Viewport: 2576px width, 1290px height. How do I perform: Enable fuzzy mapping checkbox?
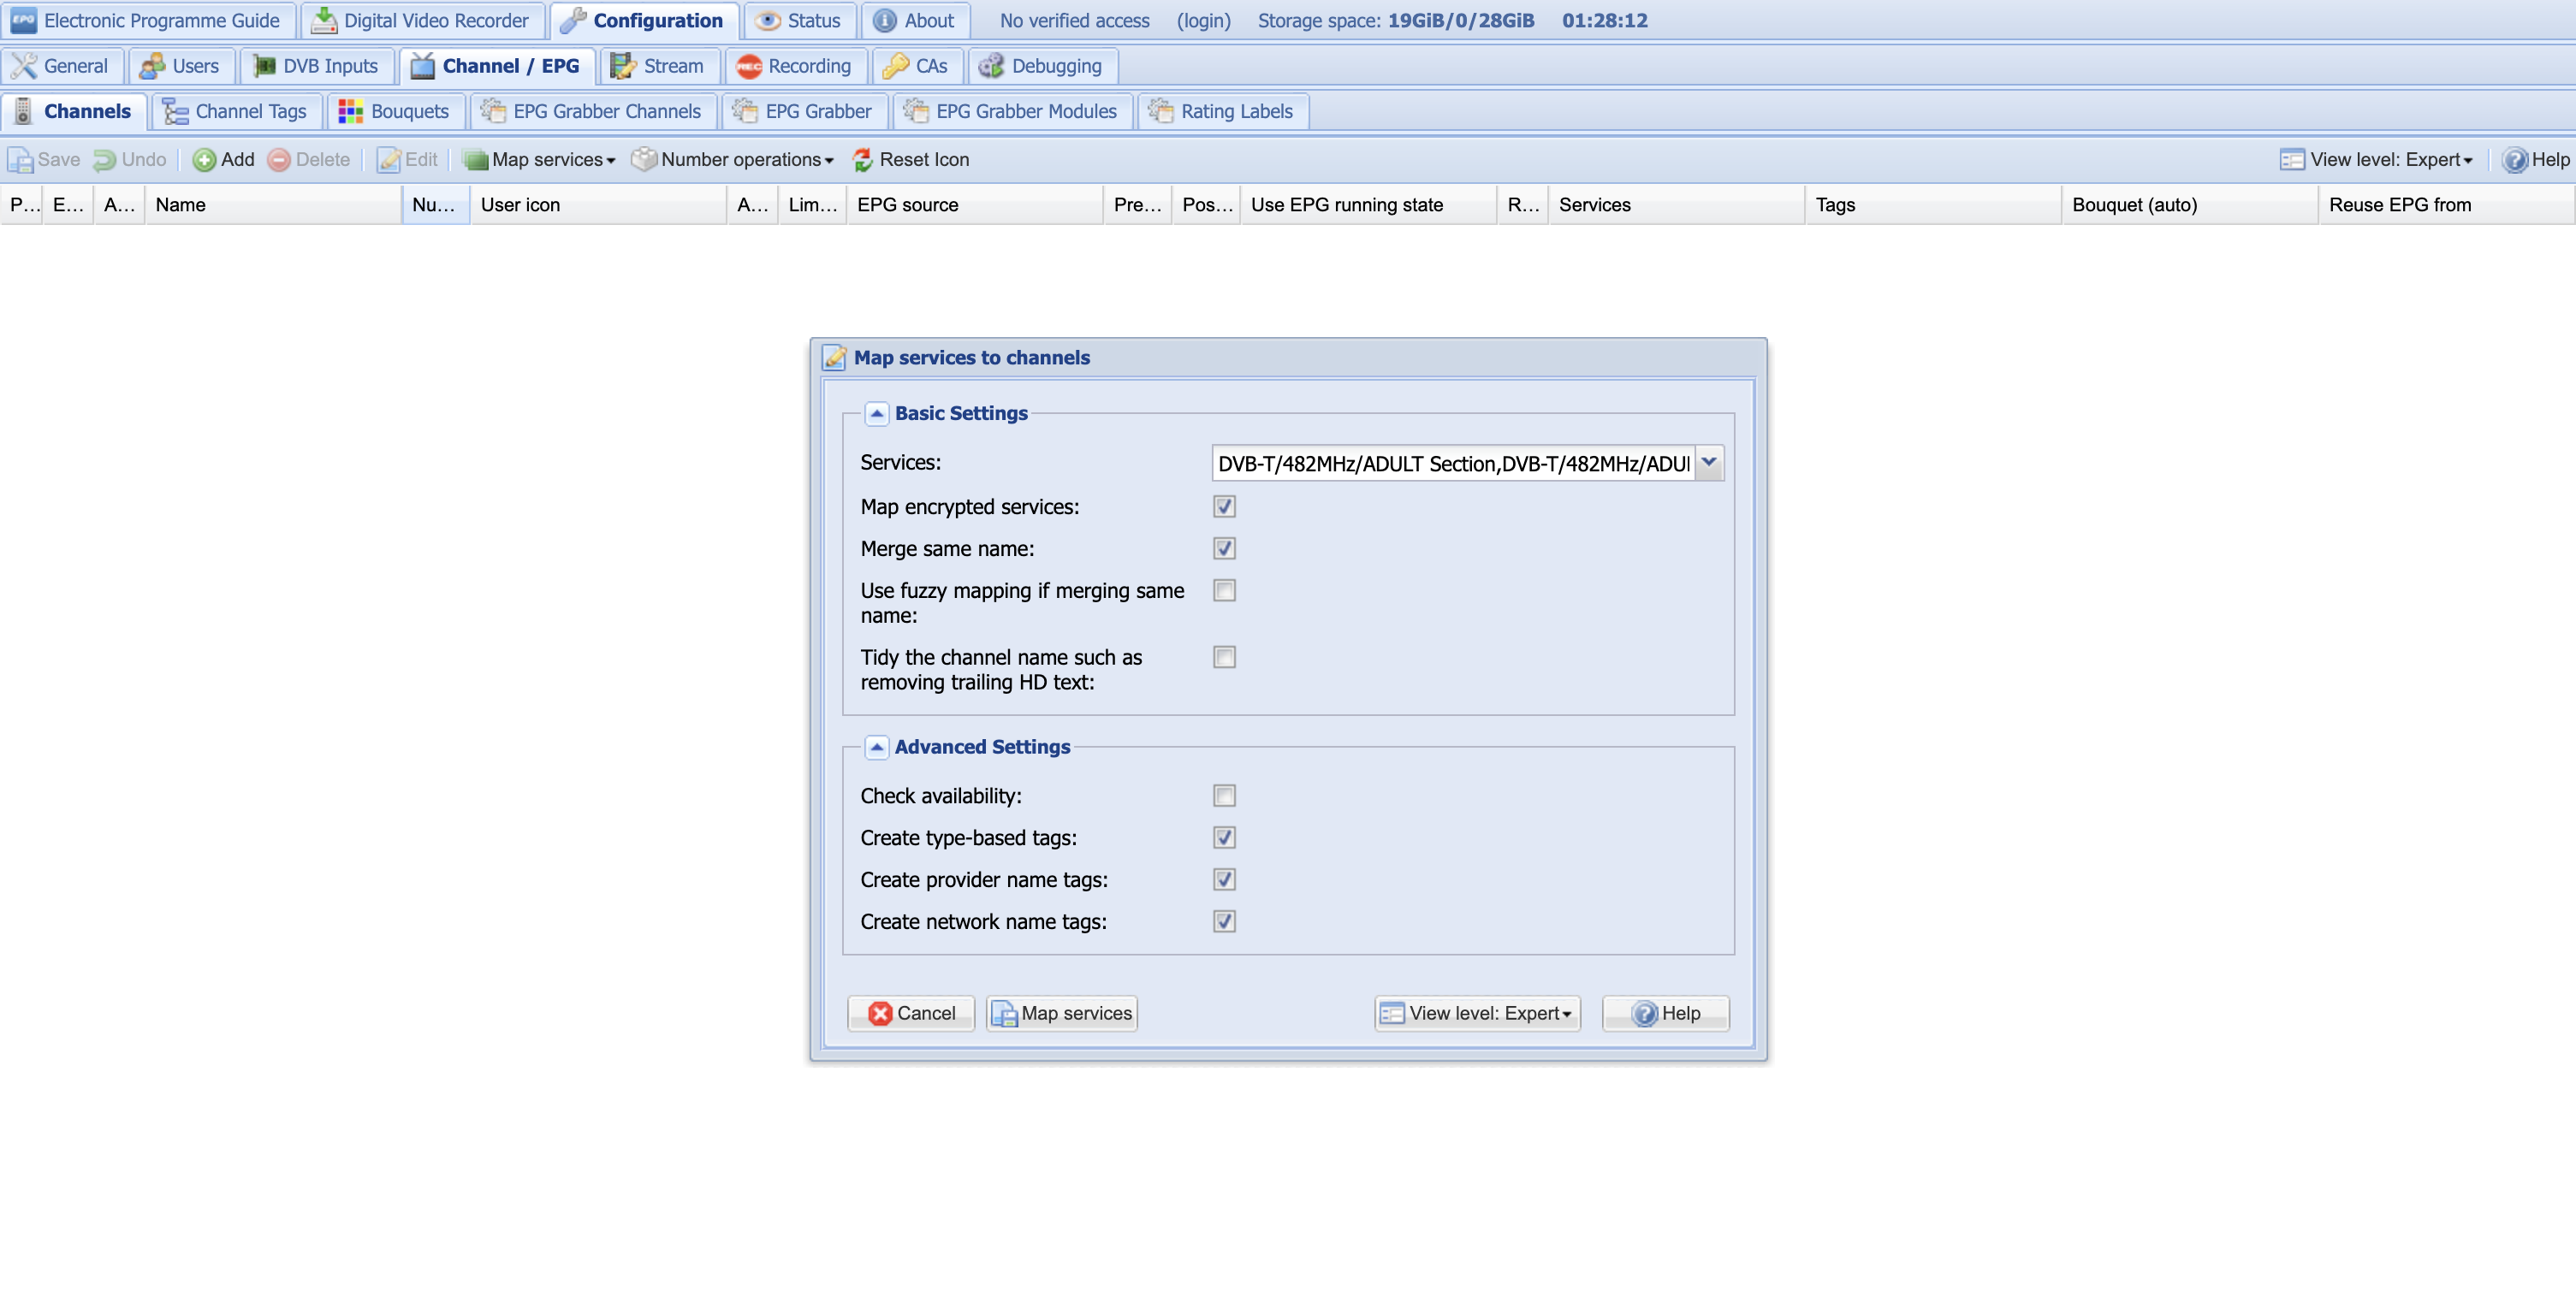pos(1224,590)
